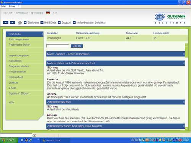Click the Impressum link

pyautogui.click(x=21, y=13)
